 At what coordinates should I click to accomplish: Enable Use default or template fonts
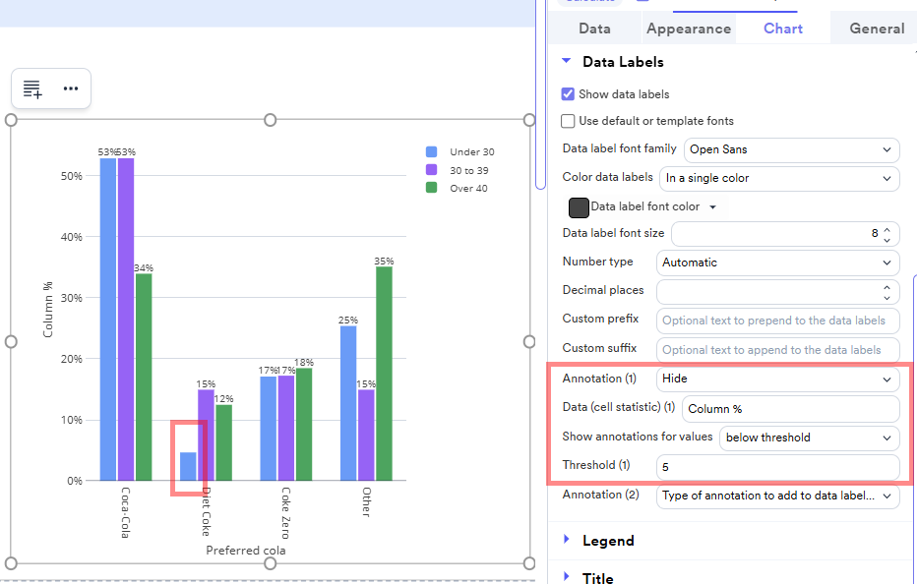pos(568,121)
